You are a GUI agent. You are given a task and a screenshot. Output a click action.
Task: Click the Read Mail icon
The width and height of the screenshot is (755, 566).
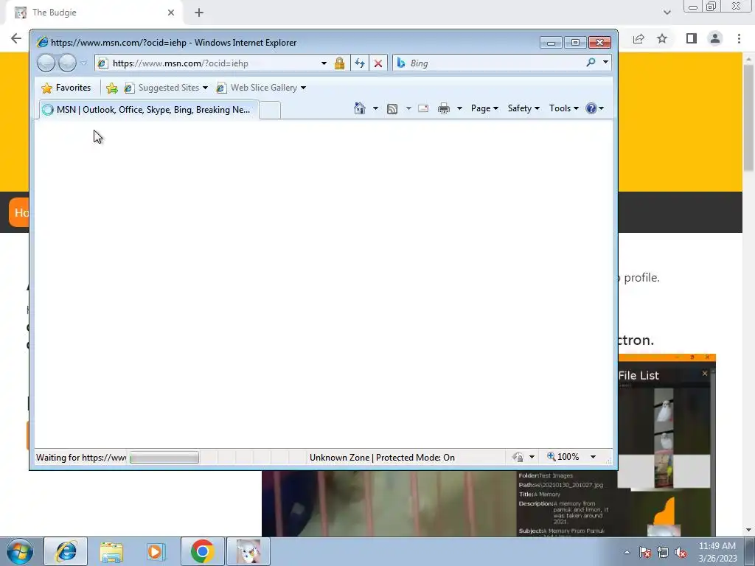(423, 109)
